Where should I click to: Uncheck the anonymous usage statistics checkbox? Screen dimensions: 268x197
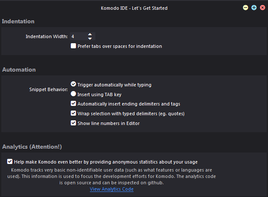pyautogui.click(x=10, y=161)
